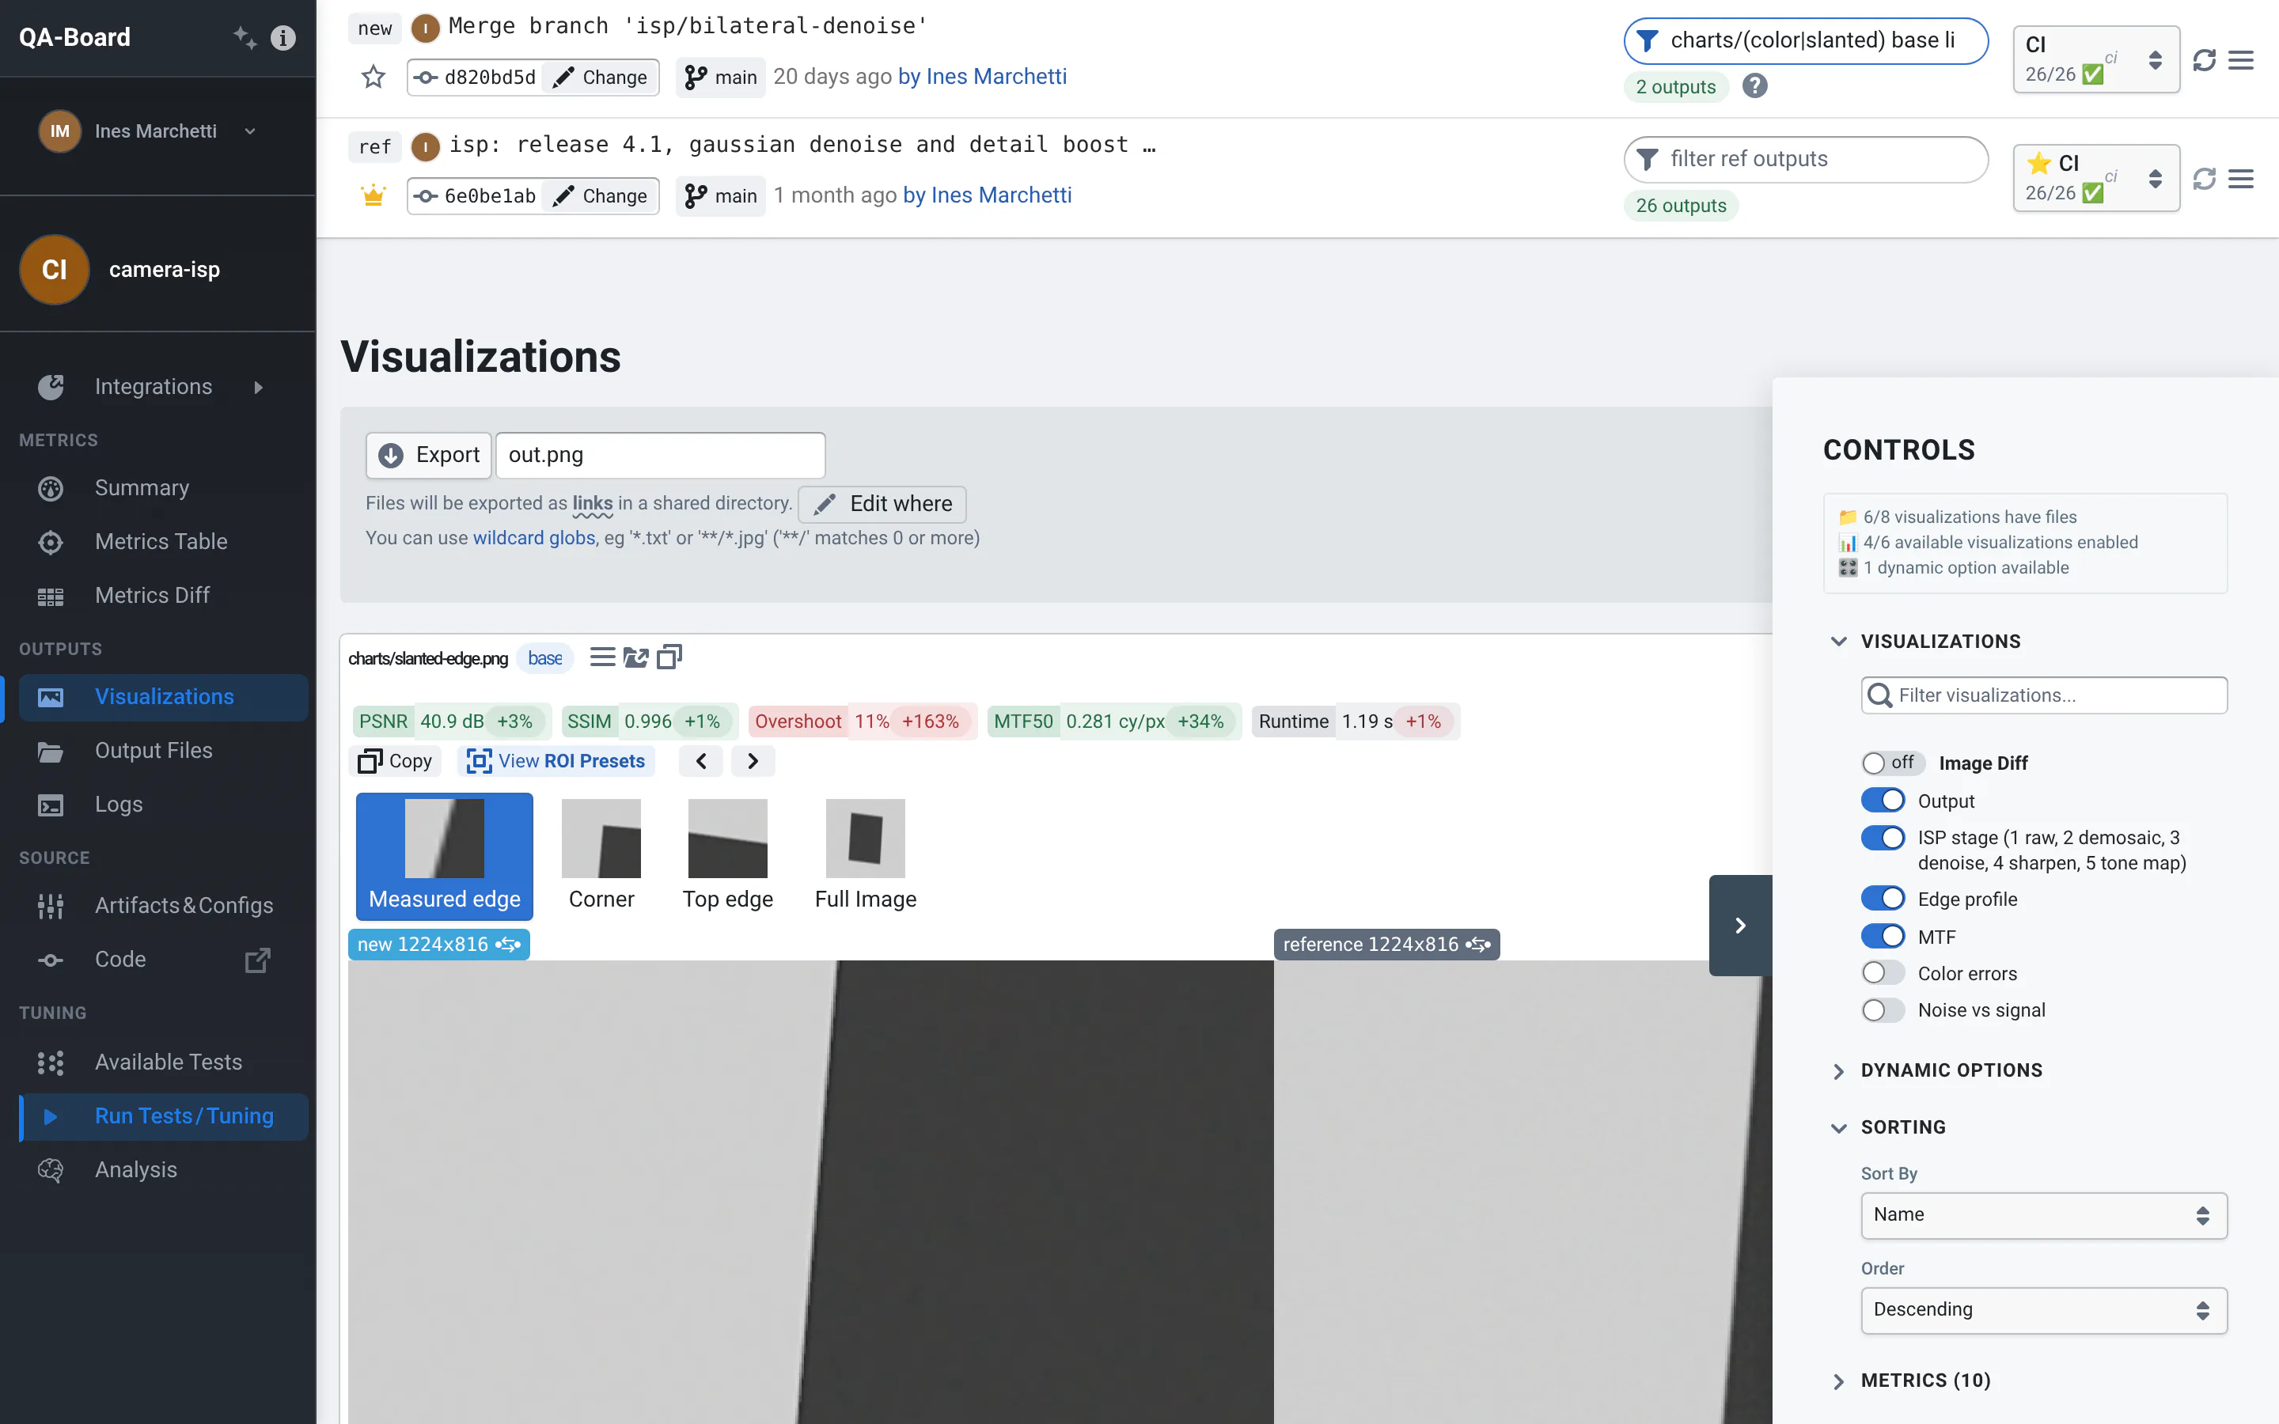Open the wildcard globs link
2279x1424 pixels.
pos(534,538)
